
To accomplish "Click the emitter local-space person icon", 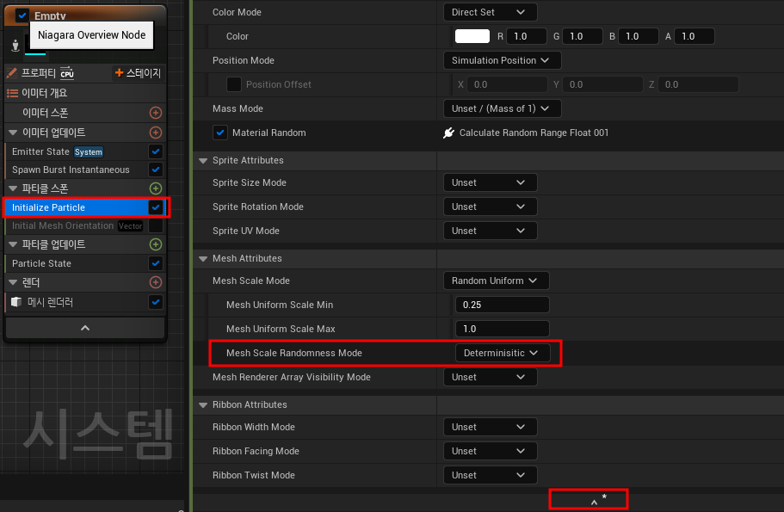I will pos(15,45).
